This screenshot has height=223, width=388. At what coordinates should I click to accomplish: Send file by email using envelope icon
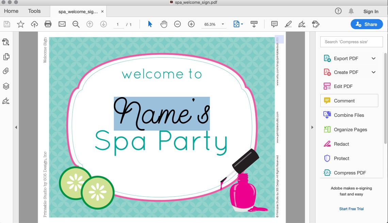62,24
